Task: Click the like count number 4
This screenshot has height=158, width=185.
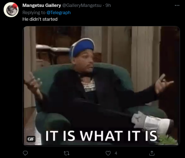Action: pyautogui.click(x=116, y=153)
